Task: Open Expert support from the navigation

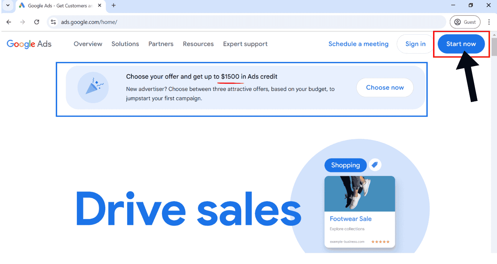Action: click(x=245, y=44)
